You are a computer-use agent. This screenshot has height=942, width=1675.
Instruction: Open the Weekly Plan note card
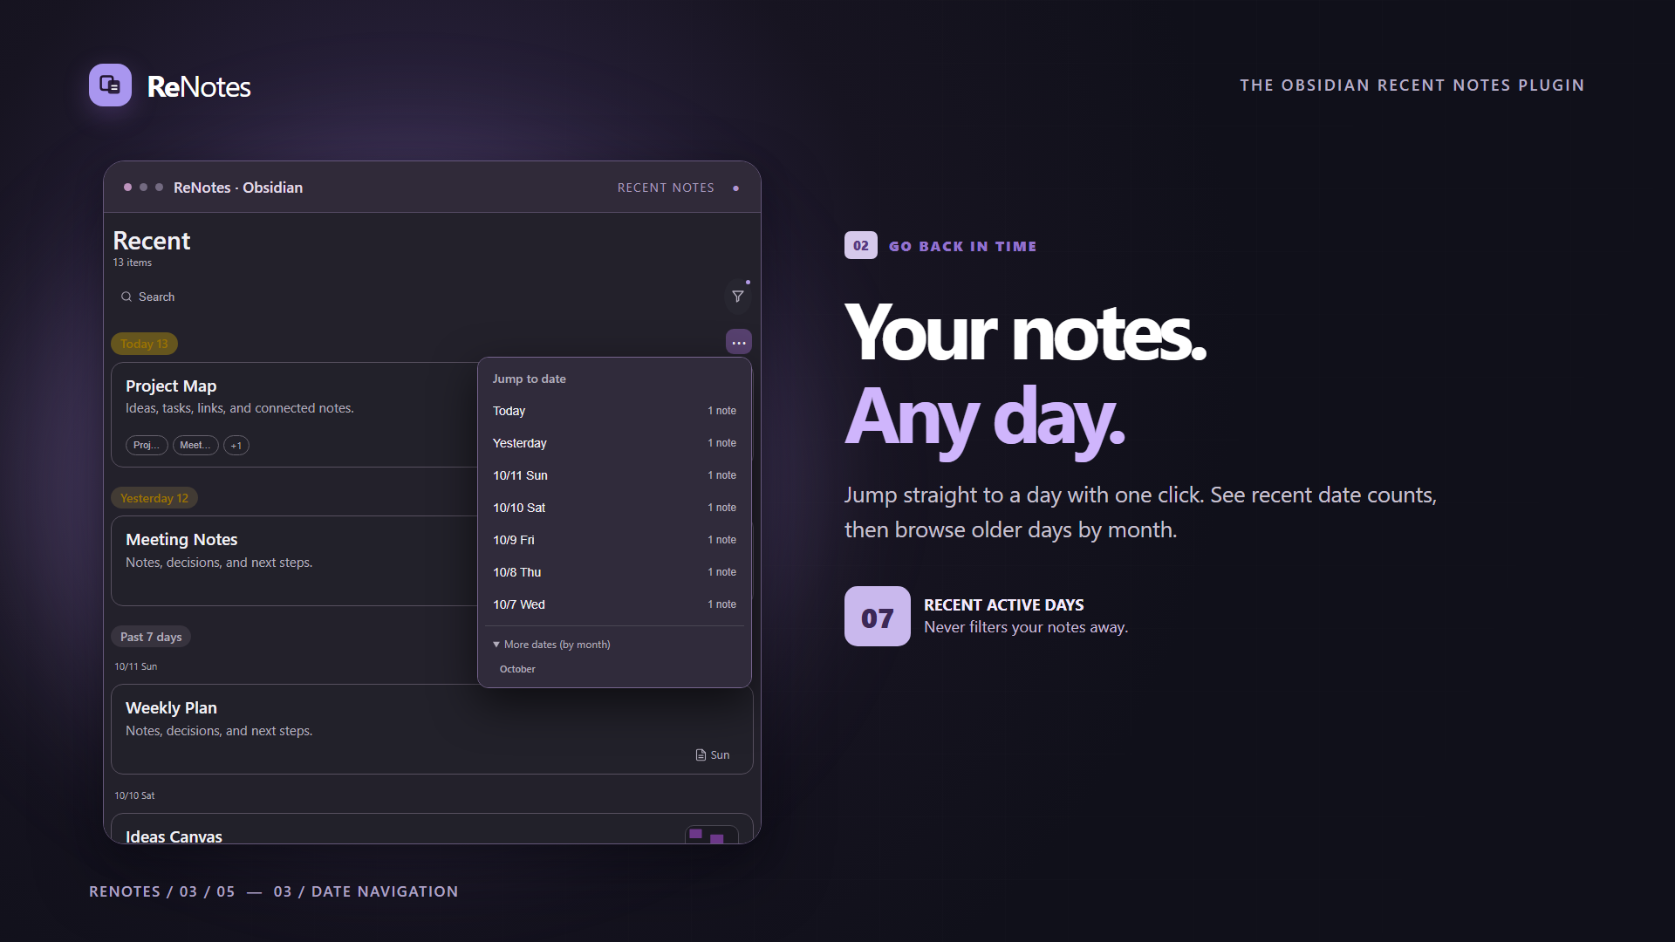click(x=432, y=729)
